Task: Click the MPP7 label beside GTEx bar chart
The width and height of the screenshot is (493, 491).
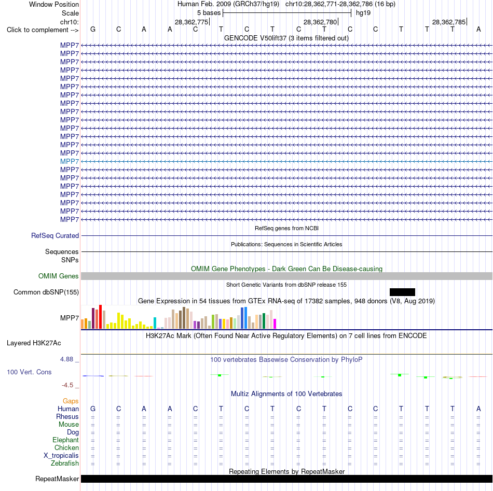Action: [70, 318]
